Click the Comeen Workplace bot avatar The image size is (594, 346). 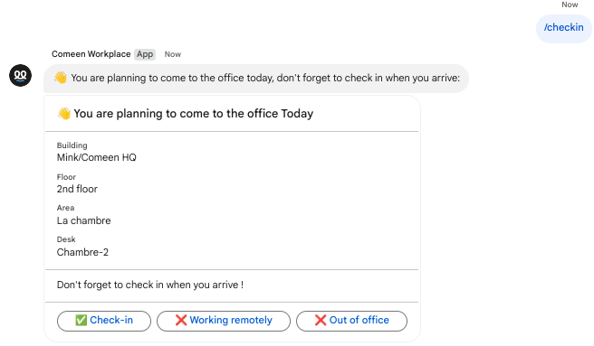pyautogui.click(x=21, y=75)
